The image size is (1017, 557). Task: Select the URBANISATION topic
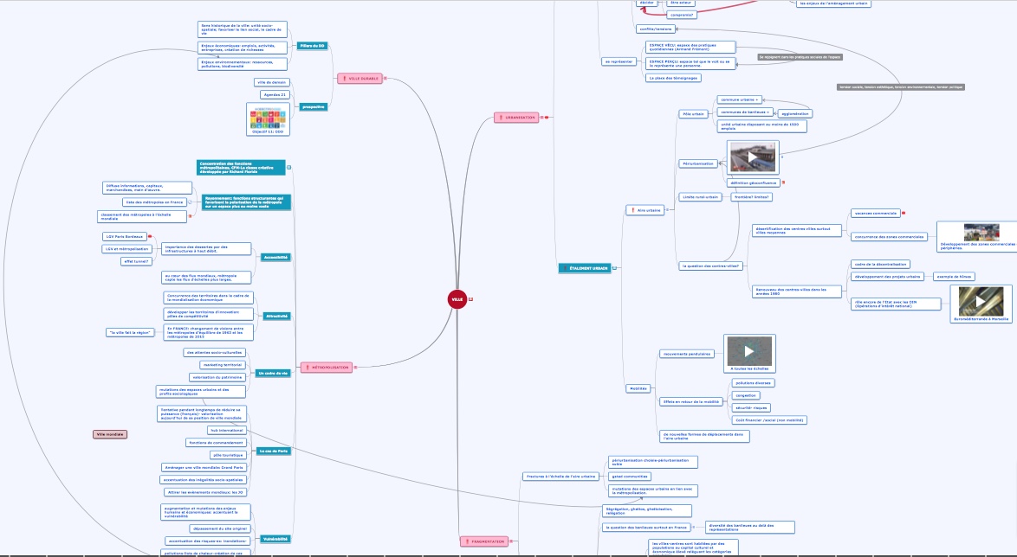[516, 118]
